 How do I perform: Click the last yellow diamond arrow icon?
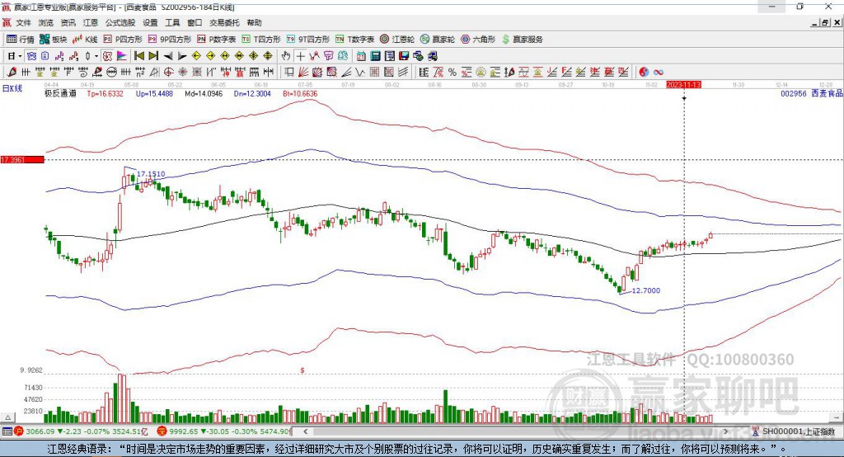[x=268, y=56]
